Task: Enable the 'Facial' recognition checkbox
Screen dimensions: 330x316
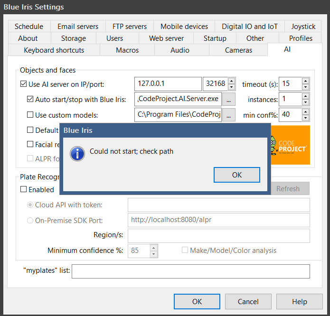Action: (30, 144)
